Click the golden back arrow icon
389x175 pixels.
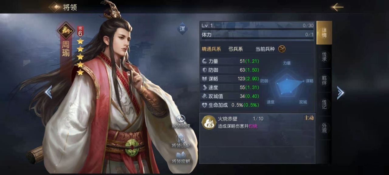pos(337,7)
